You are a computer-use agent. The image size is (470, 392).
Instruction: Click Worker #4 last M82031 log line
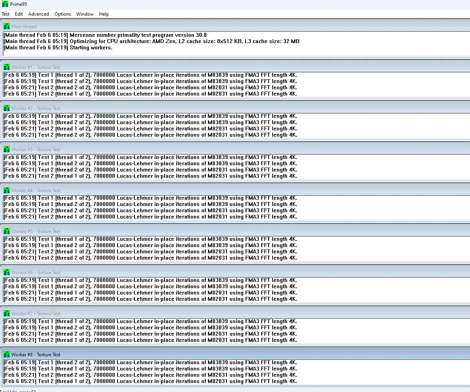coord(150,217)
